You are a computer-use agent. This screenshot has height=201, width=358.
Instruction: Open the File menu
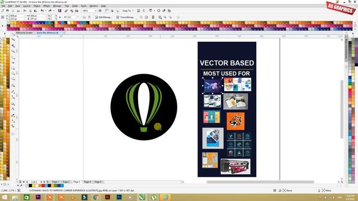3,6
